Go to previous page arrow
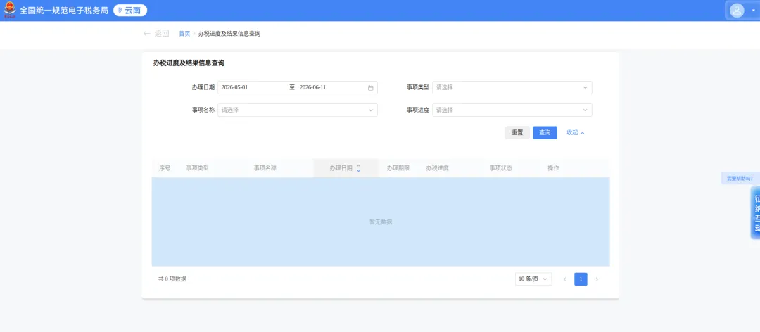Image resolution: width=760 pixels, height=332 pixels. click(x=564, y=279)
